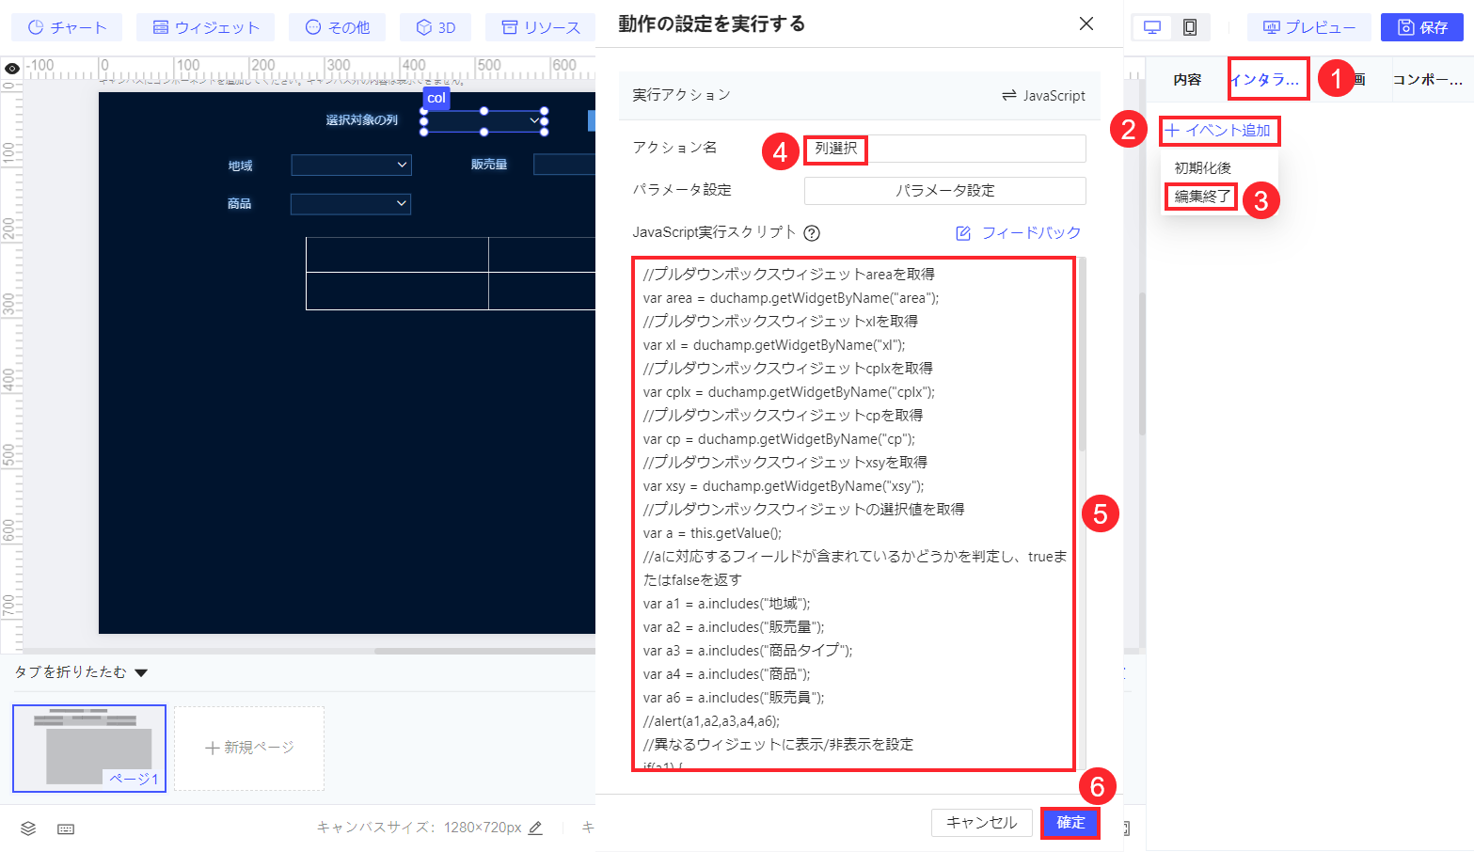Screen dimensions: 1474x852
Task: Open the リソース toolbar menu
Action: (x=541, y=27)
